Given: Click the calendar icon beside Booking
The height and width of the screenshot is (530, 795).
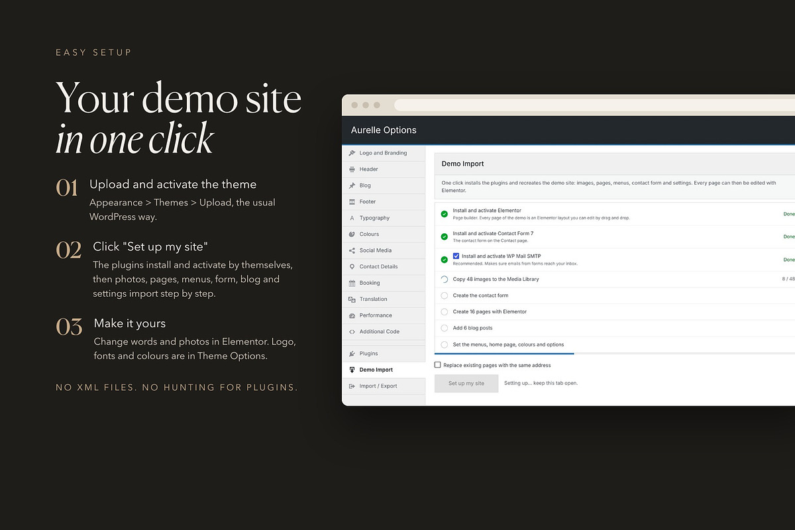Looking at the screenshot, I should pos(352,283).
